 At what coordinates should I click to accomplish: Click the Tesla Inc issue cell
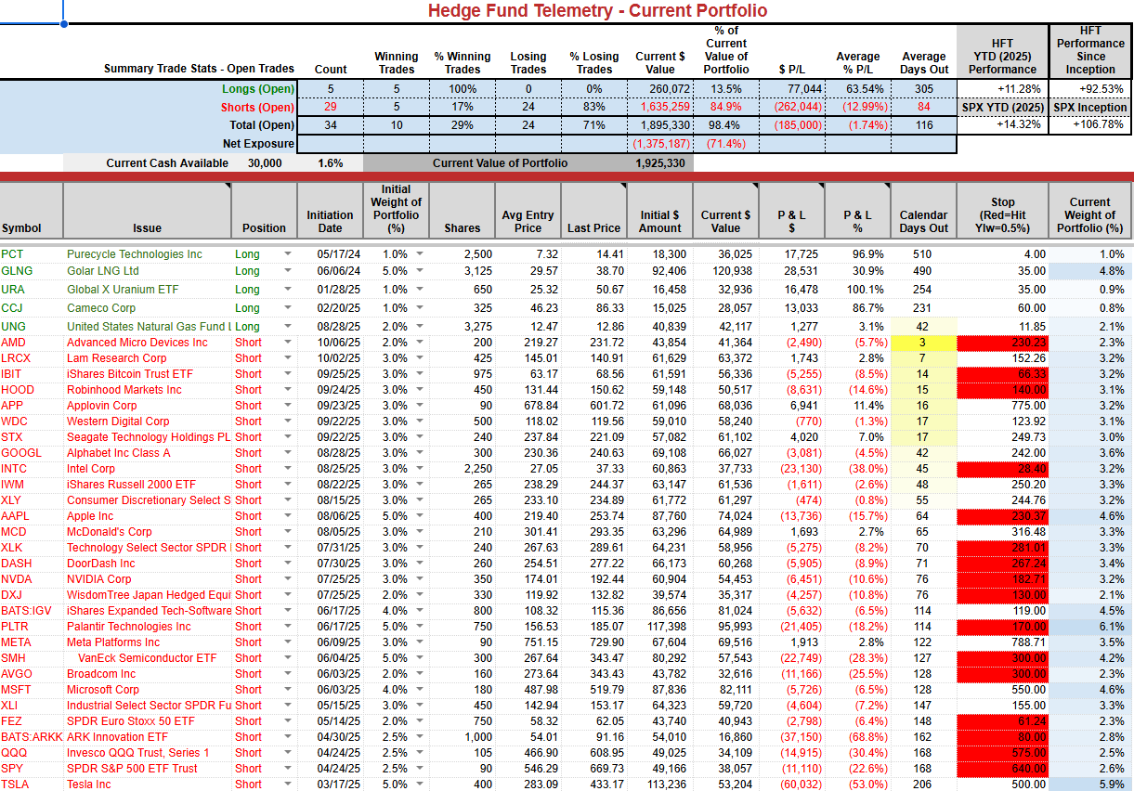click(x=147, y=785)
